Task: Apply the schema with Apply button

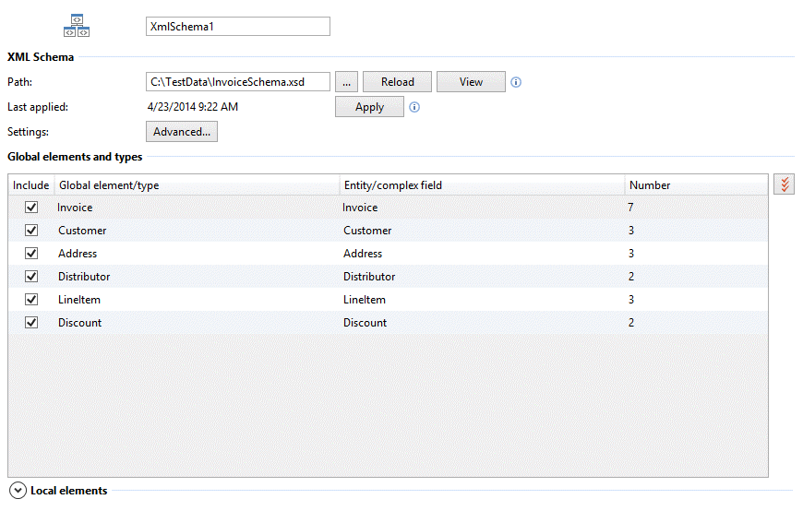Action: [369, 107]
